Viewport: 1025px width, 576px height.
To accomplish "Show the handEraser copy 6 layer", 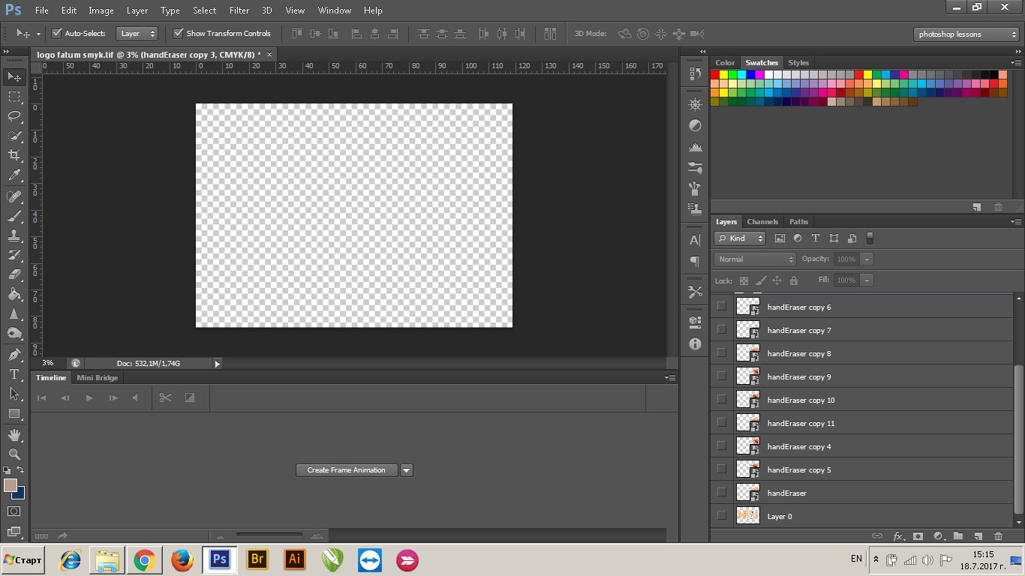I will pos(721,307).
